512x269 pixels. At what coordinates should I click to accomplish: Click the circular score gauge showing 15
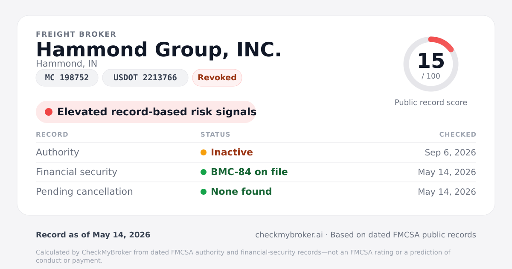pos(431,64)
